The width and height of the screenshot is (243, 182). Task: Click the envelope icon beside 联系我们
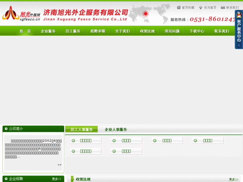[223, 7]
